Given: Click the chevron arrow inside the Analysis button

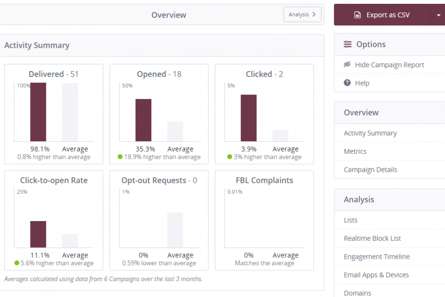Looking at the screenshot, I should click(x=314, y=15).
